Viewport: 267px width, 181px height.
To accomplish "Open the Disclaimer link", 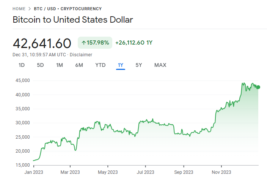I will tap(81, 55).
